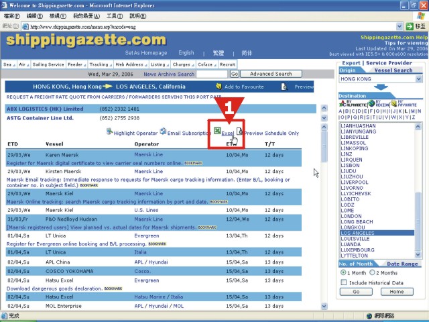
Task: Open the 說明(H) Help menu
Action: [137, 16]
